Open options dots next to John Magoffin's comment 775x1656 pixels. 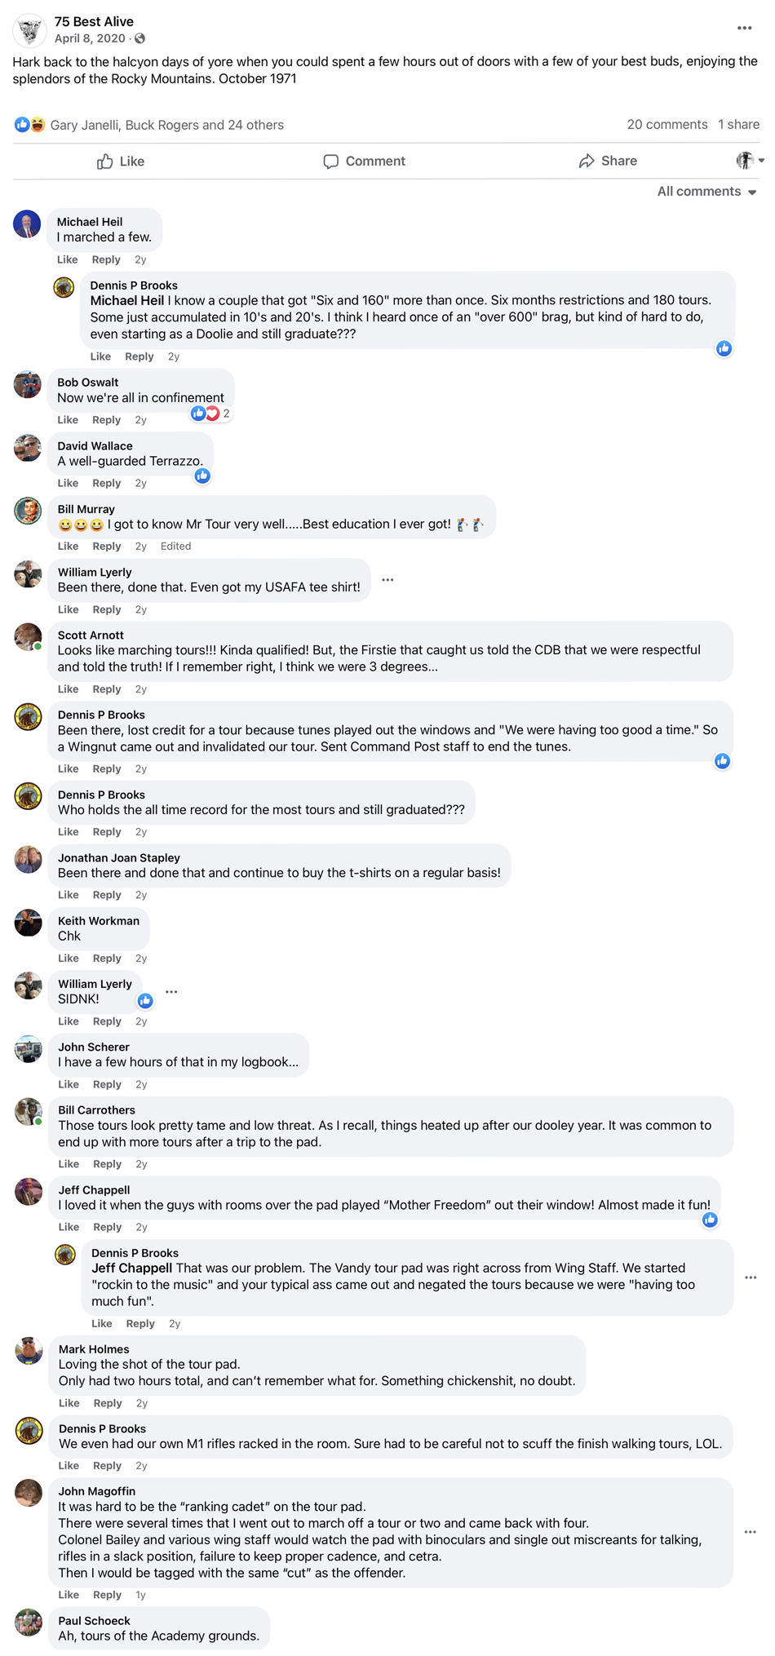coord(750,1532)
